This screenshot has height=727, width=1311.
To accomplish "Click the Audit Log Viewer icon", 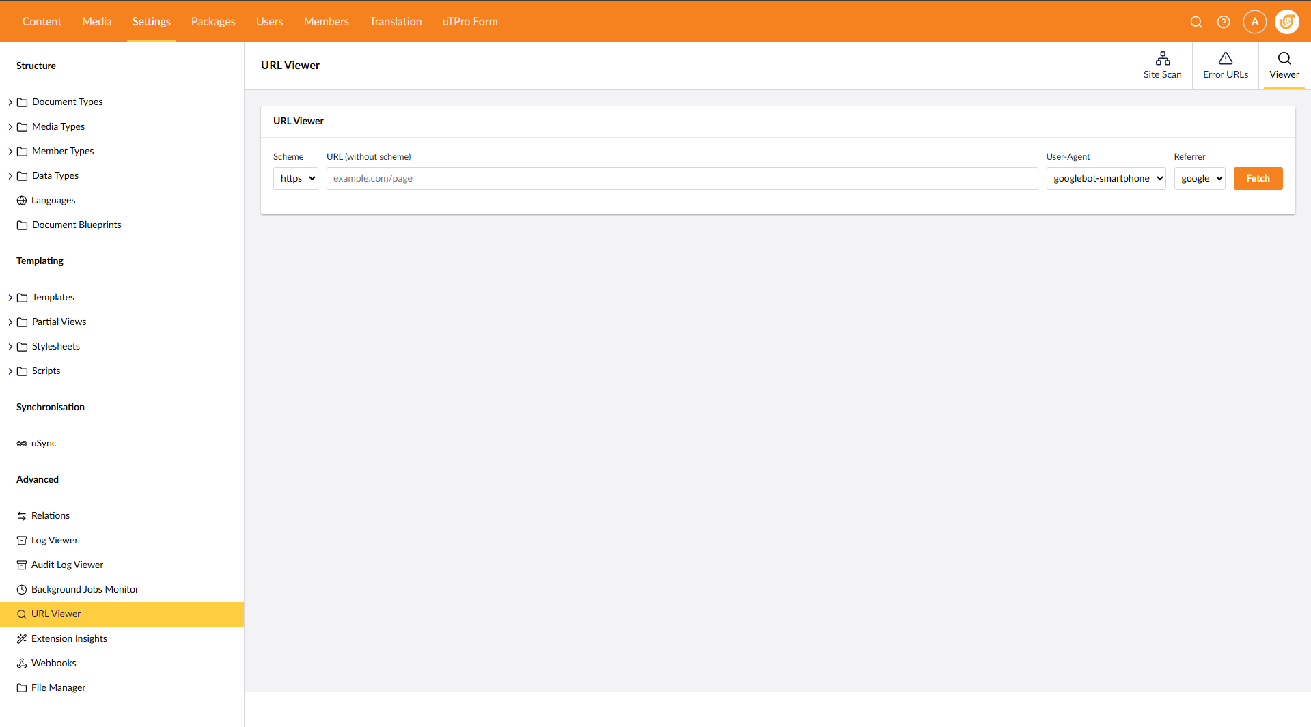I will click(22, 565).
